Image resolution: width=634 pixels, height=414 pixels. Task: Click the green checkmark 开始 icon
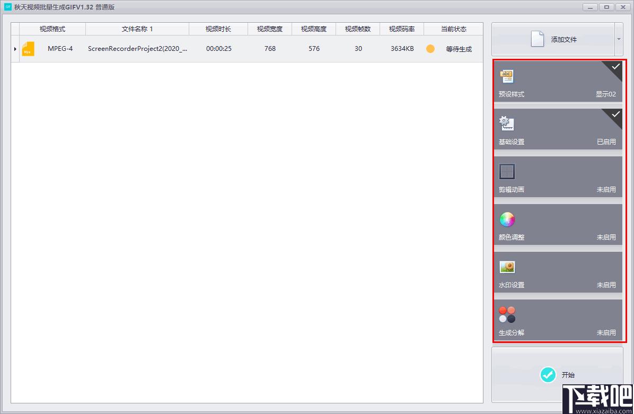pyautogui.click(x=548, y=375)
